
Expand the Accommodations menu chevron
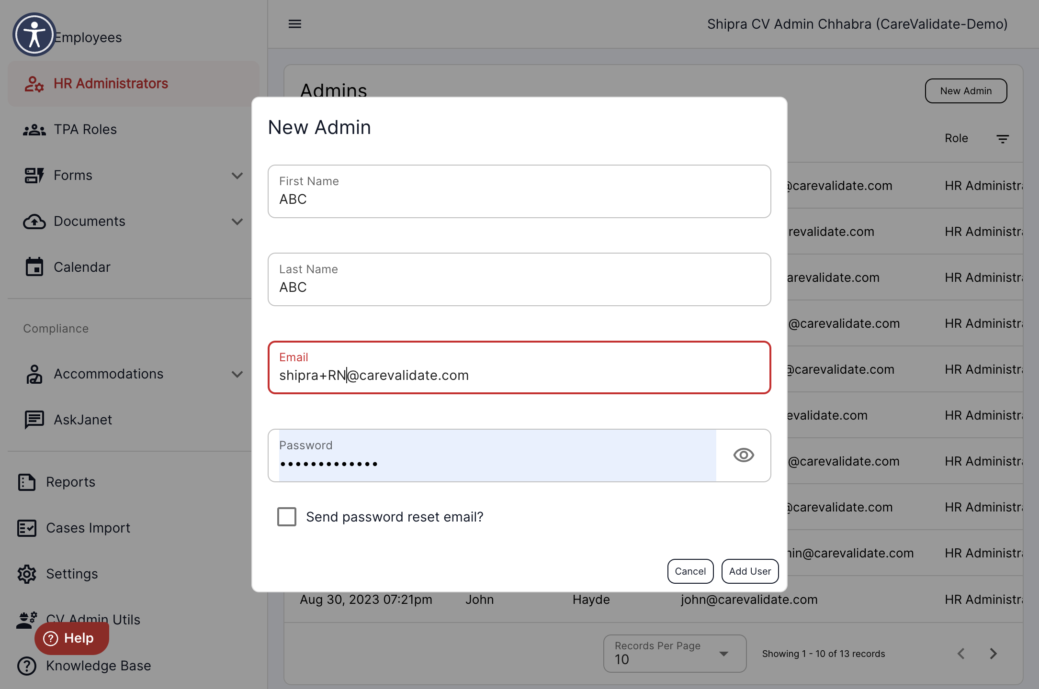[x=237, y=374]
